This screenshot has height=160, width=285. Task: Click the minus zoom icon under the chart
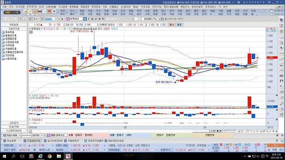(270, 131)
